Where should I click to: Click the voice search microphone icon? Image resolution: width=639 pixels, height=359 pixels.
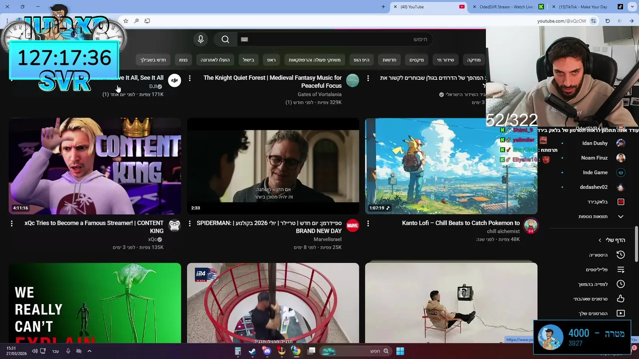201,39
